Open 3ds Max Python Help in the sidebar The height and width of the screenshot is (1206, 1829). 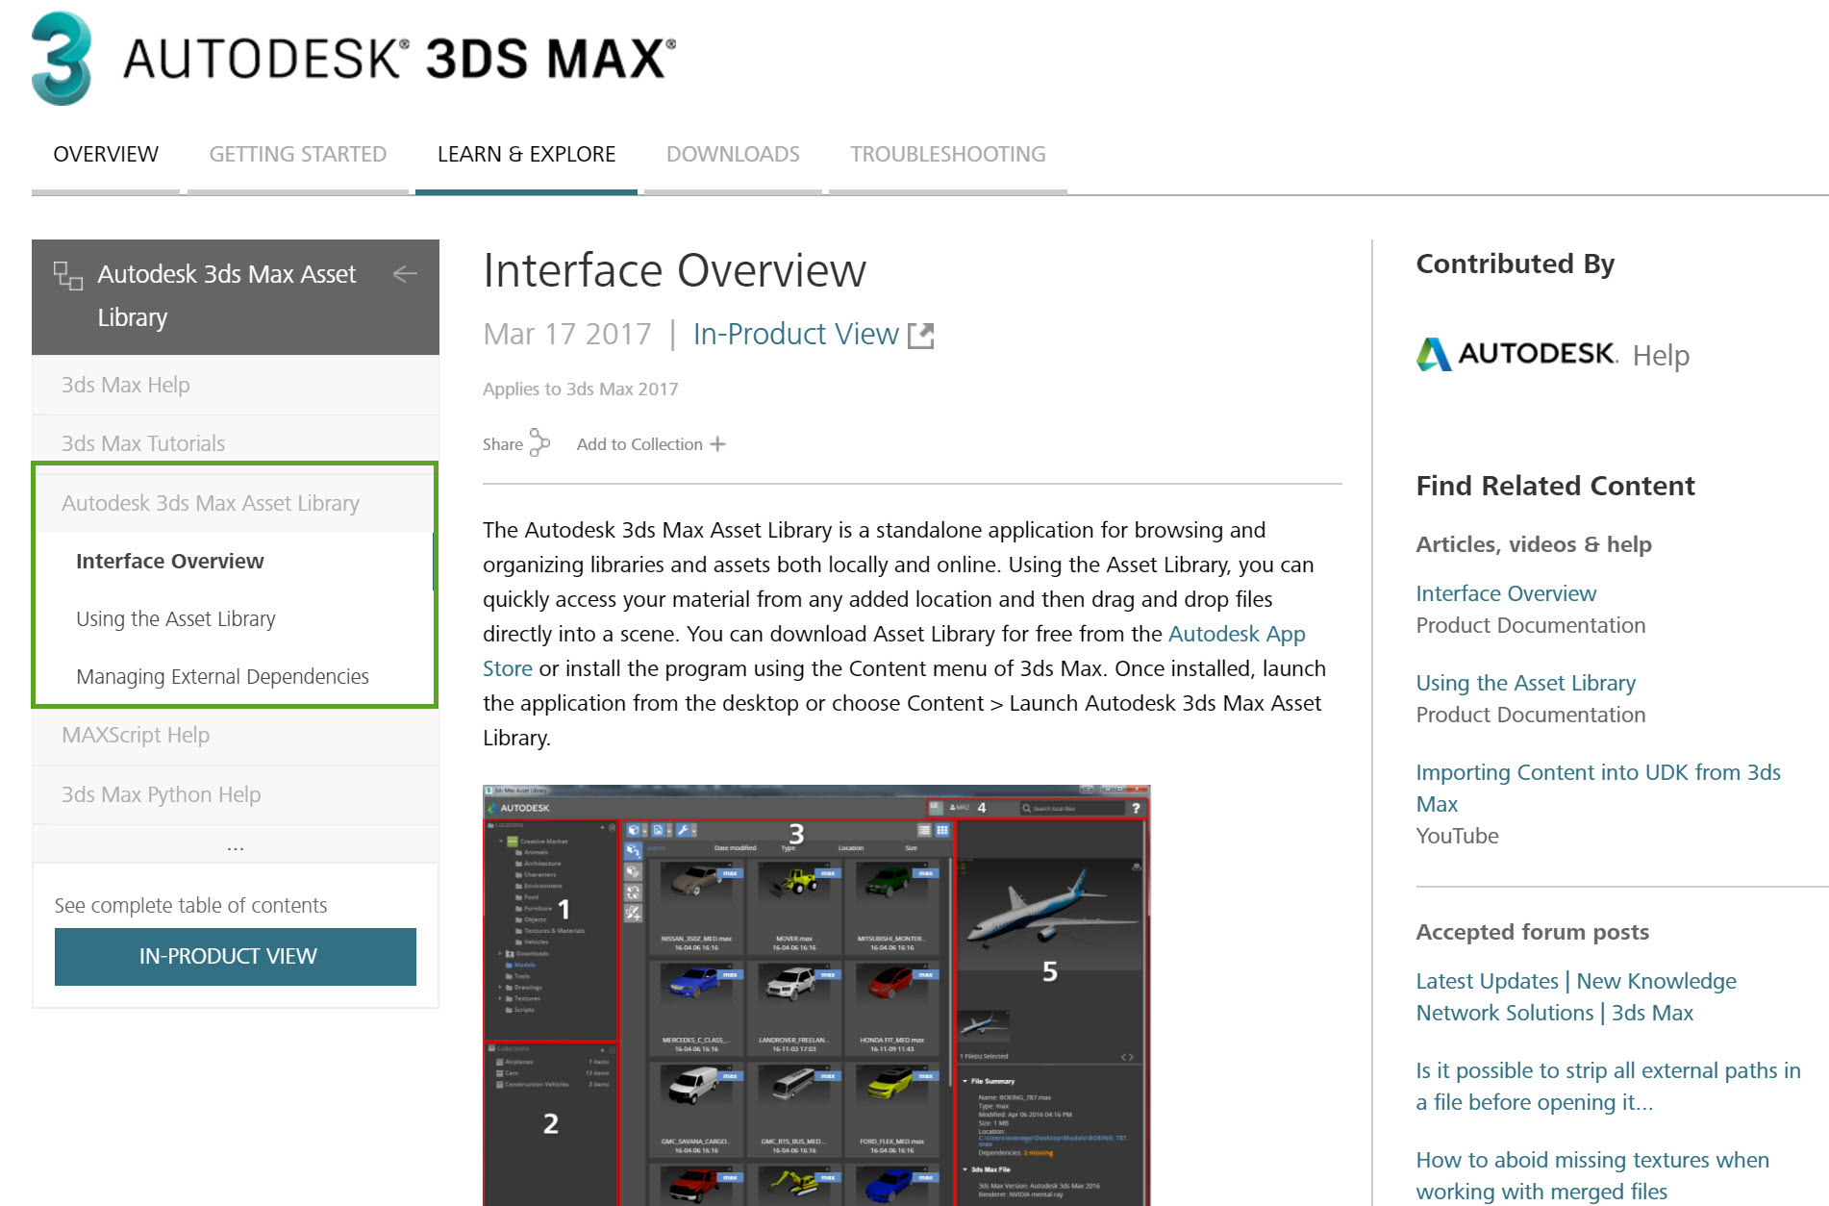[236, 794]
